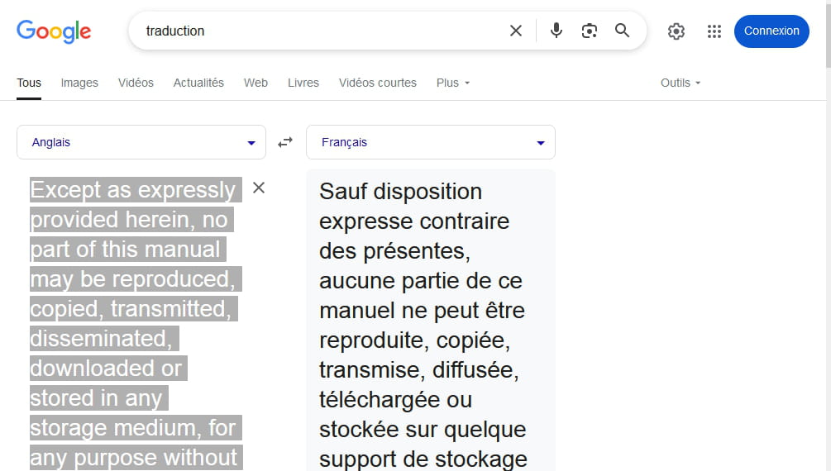Image resolution: width=831 pixels, height=471 pixels.
Task: Expand the Anglais source language dropdown
Action: coord(141,142)
